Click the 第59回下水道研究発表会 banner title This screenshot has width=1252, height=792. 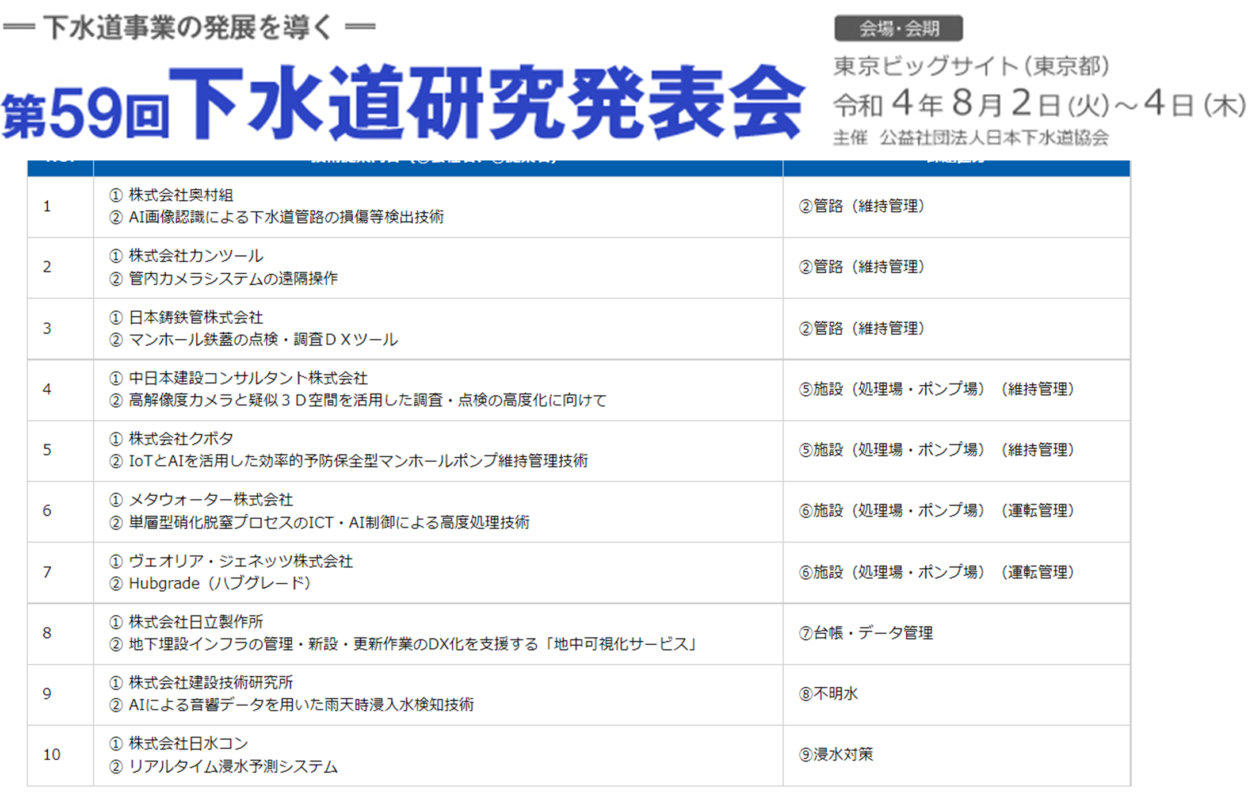click(x=403, y=104)
